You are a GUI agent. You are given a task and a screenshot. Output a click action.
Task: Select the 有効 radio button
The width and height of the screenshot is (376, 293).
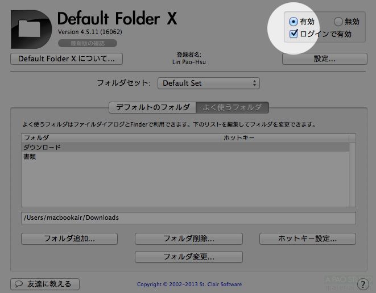click(x=293, y=22)
